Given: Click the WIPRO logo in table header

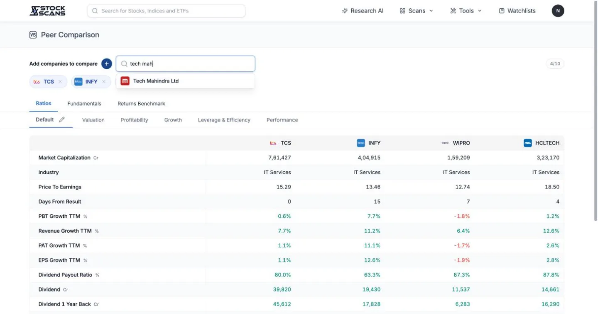Looking at the screenshot, I should (445, 143).
